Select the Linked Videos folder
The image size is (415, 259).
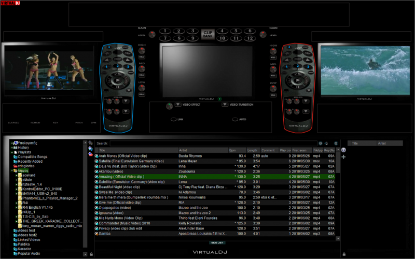[27, 240]
